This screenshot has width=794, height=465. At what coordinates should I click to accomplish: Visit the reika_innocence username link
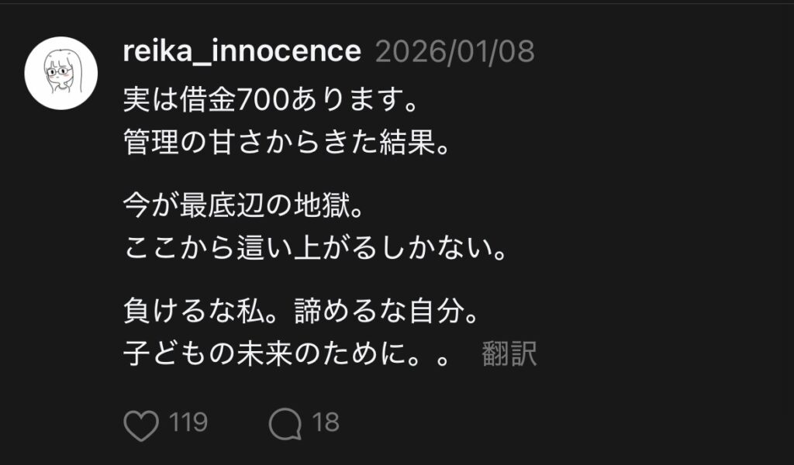click(242, 52)
